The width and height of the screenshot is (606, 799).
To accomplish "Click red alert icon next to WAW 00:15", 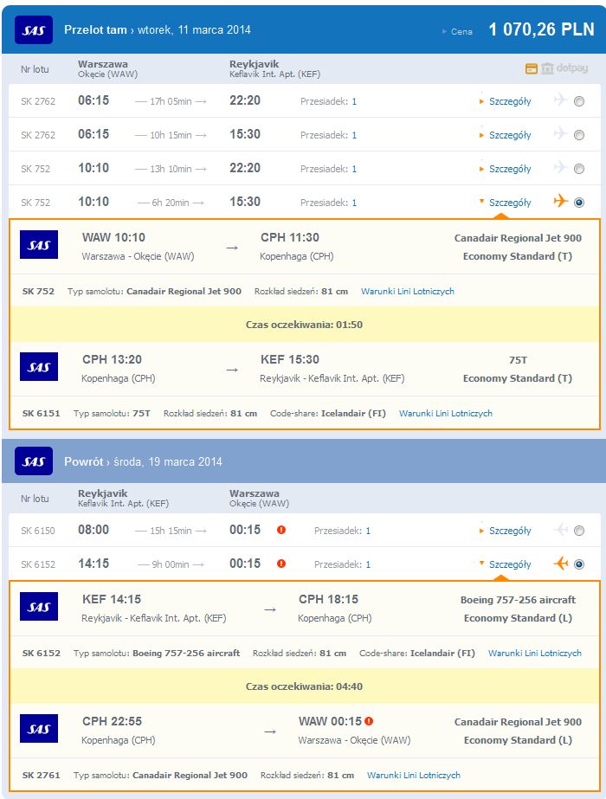I will pos(369,721).
